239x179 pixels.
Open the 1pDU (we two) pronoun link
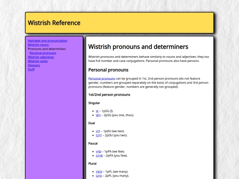(x=98, y=131)
